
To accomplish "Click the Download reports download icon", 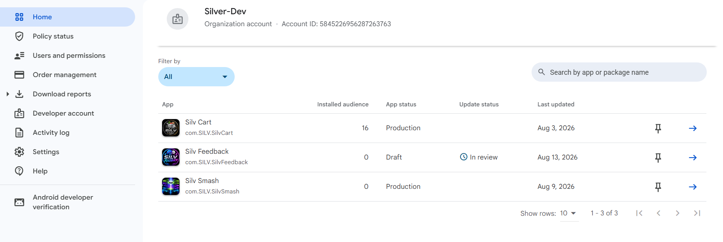I will [19, 94].
